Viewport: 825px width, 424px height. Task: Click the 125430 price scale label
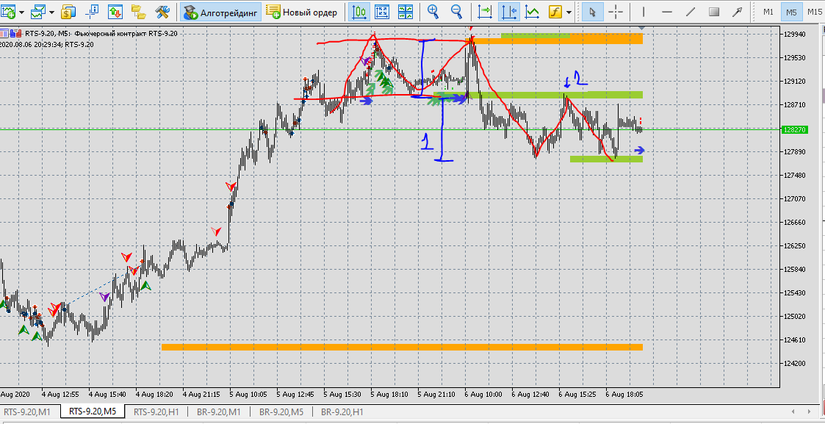point(794,293)
